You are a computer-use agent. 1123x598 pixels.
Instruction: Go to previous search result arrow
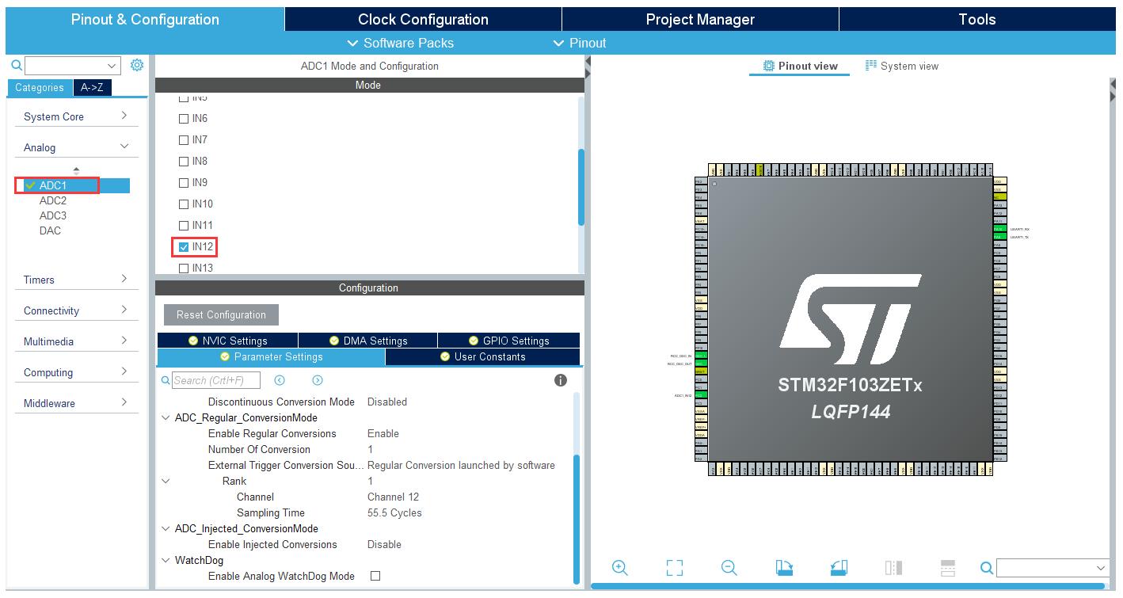[280, 380]
